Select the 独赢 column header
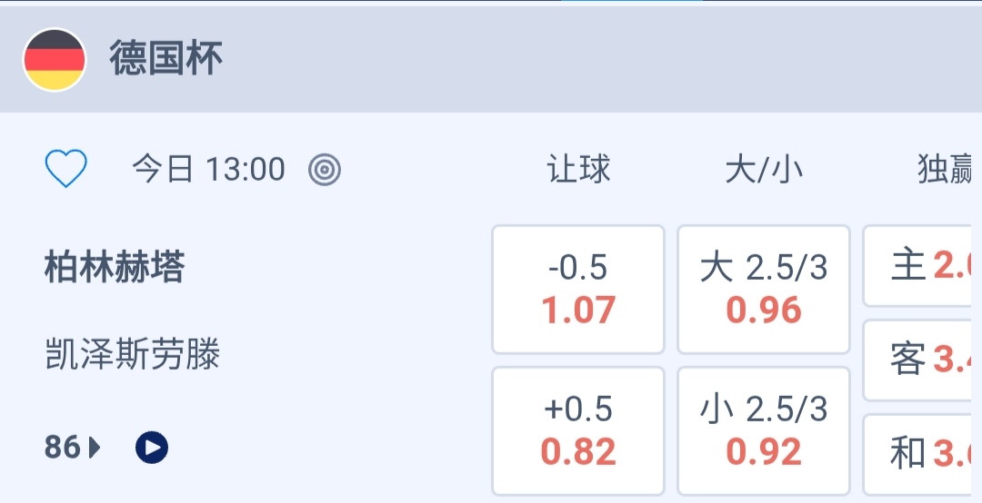The width and height of the screenshot is (982, 503). tap(946, 170)
